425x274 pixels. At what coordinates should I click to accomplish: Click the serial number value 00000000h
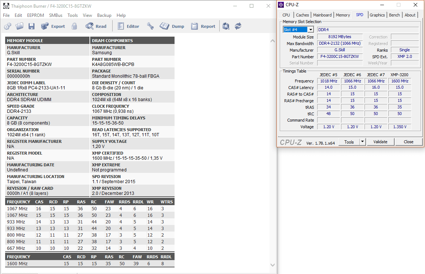(x=18, y=76)
